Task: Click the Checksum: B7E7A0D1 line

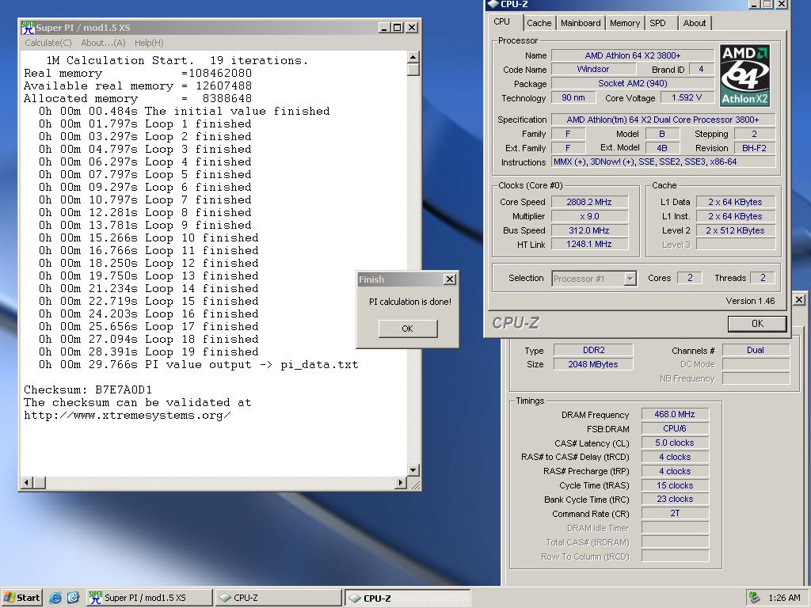Action: coord(88,389)
